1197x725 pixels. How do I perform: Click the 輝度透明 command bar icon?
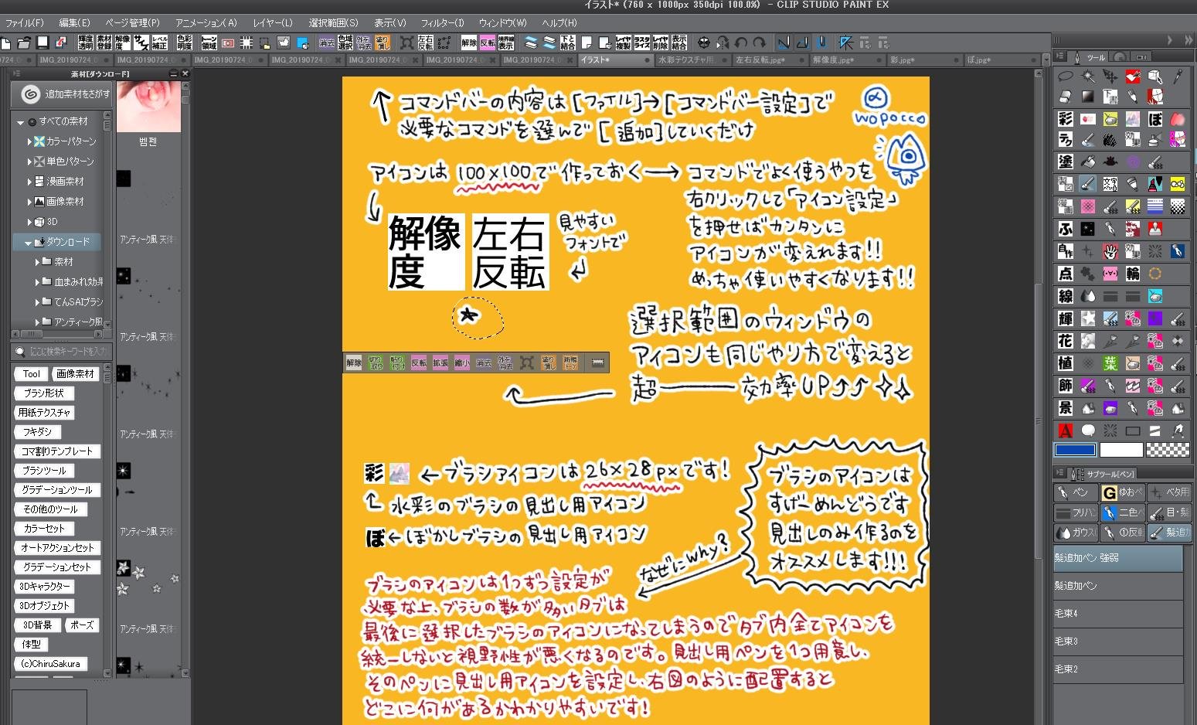[86, 43]
